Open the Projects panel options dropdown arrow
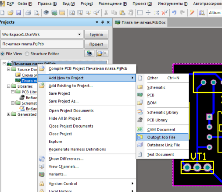The image size is (222, 192). coord(97,22)
